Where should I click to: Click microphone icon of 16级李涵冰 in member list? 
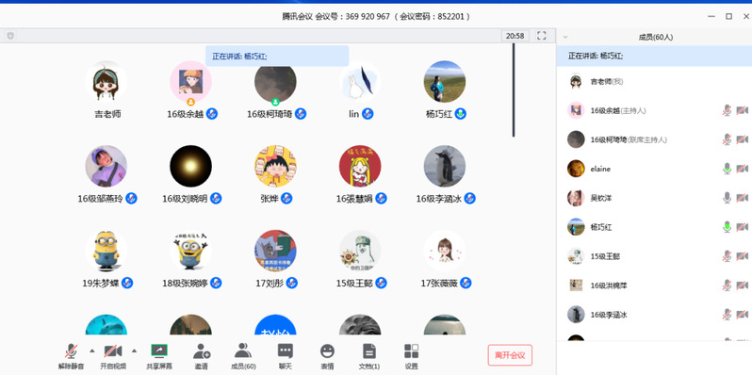click(727, 315)
